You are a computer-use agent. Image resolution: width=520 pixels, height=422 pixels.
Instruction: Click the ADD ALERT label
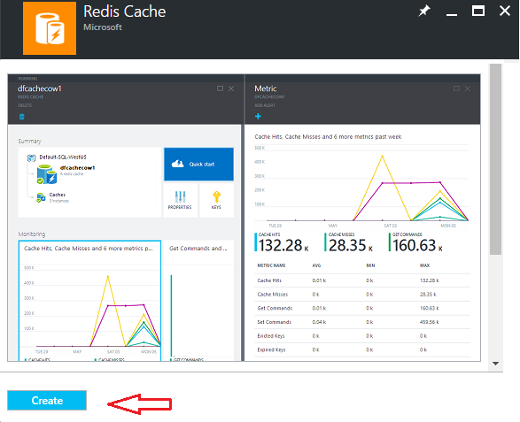pyautogui.click(x=265, y=105)
